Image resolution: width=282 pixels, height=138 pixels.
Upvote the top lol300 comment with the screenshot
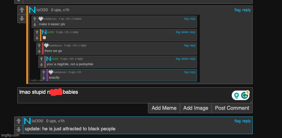click(x=22, y=10)
